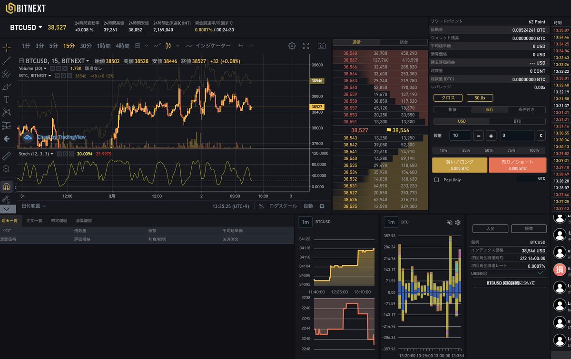Take a chart snapshot with camera icon
Viewport: 571px width, 359px height.
(x=322, y=46)
